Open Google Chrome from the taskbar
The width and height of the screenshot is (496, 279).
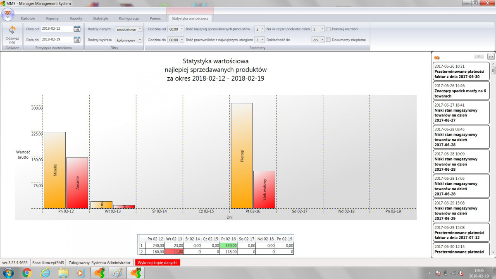[x=27, y=273]
